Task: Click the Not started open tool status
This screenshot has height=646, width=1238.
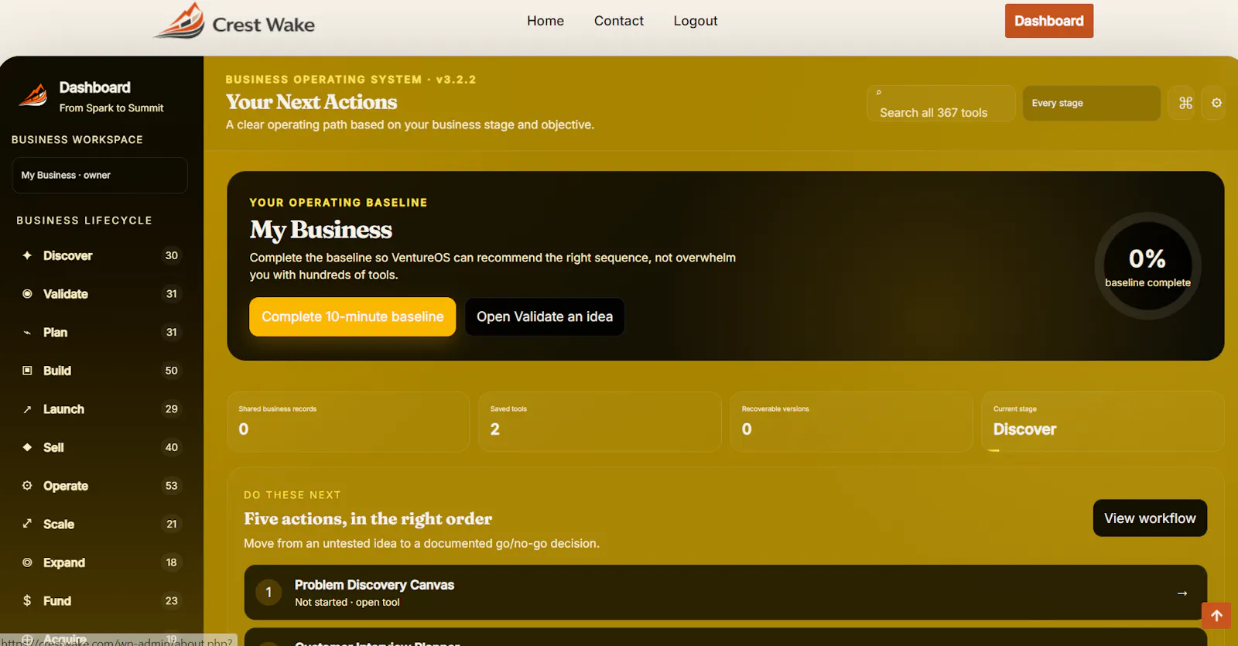Action: (x=347, y=603)
